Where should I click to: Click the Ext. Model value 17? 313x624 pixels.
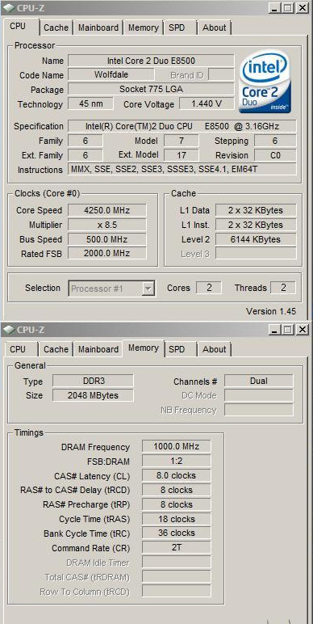[x=182, y=155]
